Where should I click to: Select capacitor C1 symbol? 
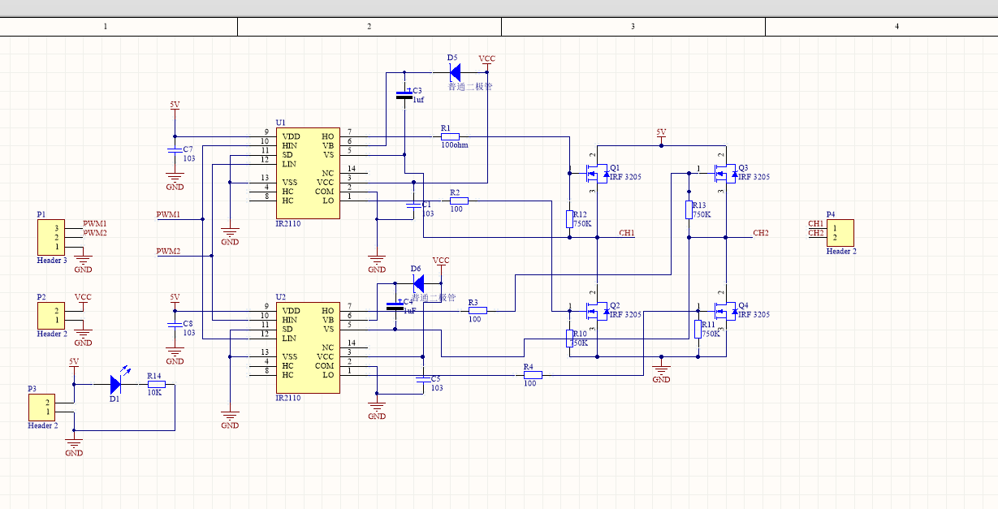[413, 205]
